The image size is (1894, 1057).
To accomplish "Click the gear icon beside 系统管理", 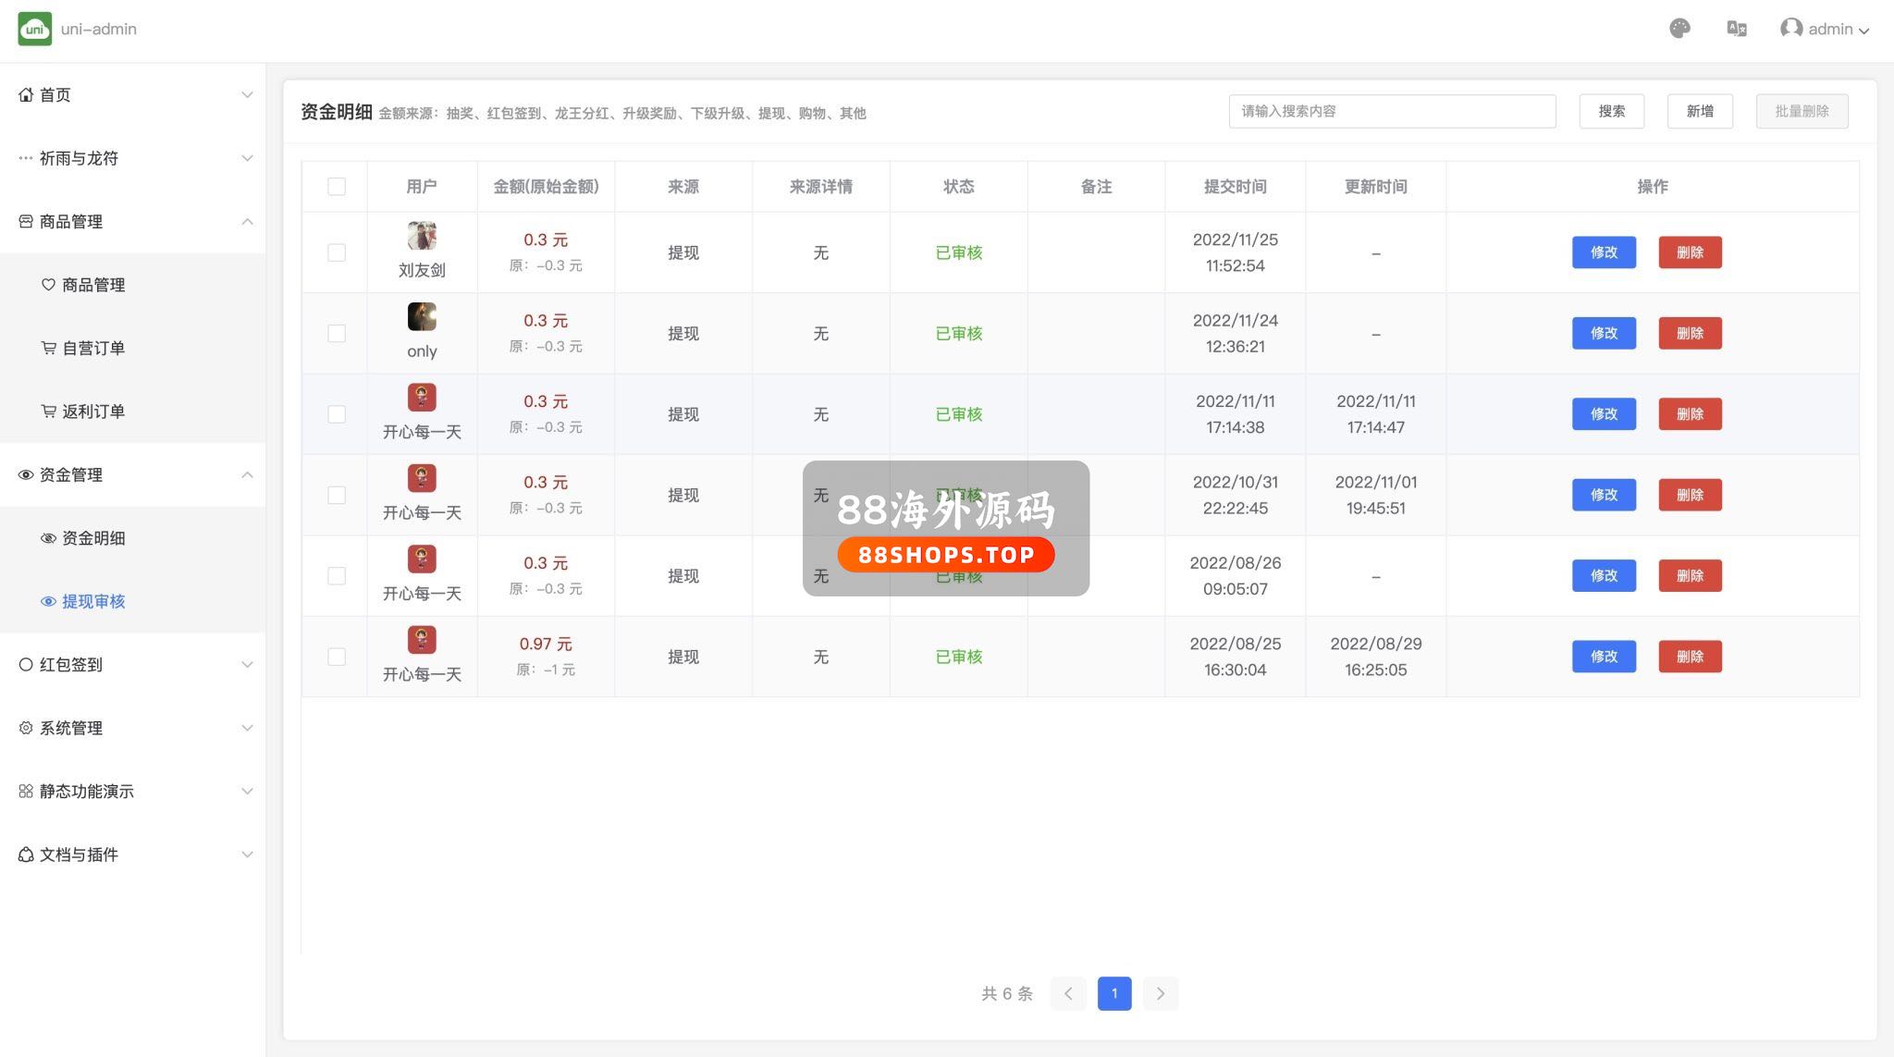I will (x=26, y=728).
